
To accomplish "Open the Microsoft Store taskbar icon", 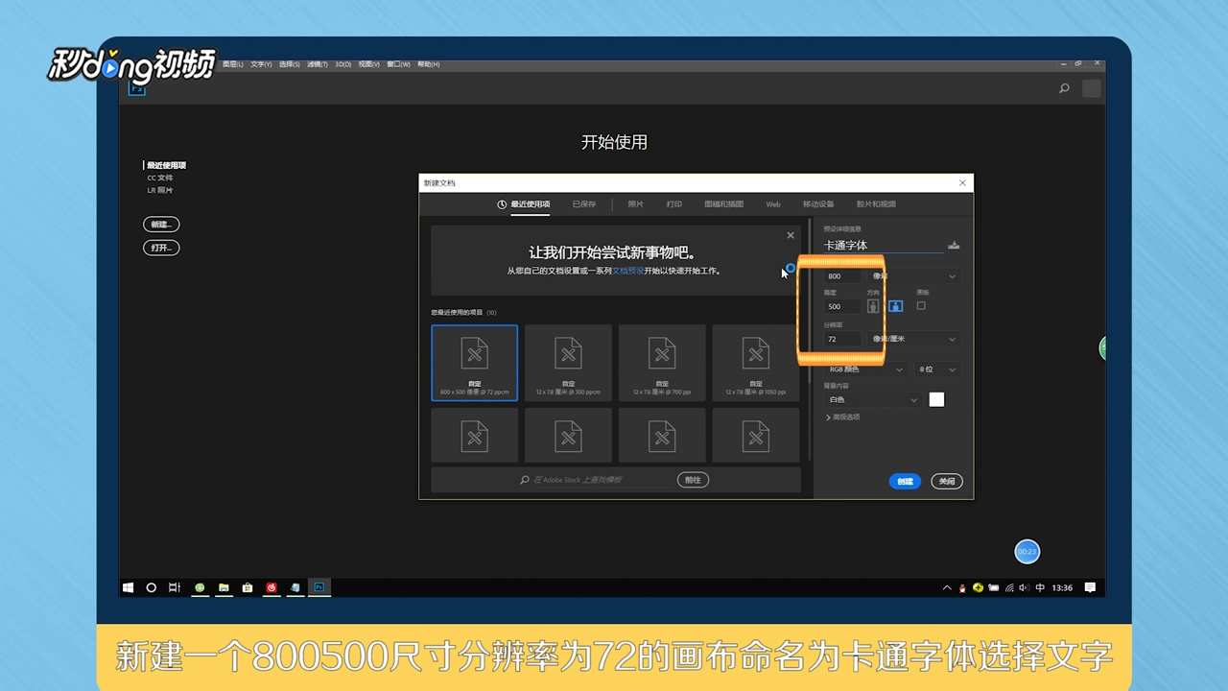I will (248, 587).
